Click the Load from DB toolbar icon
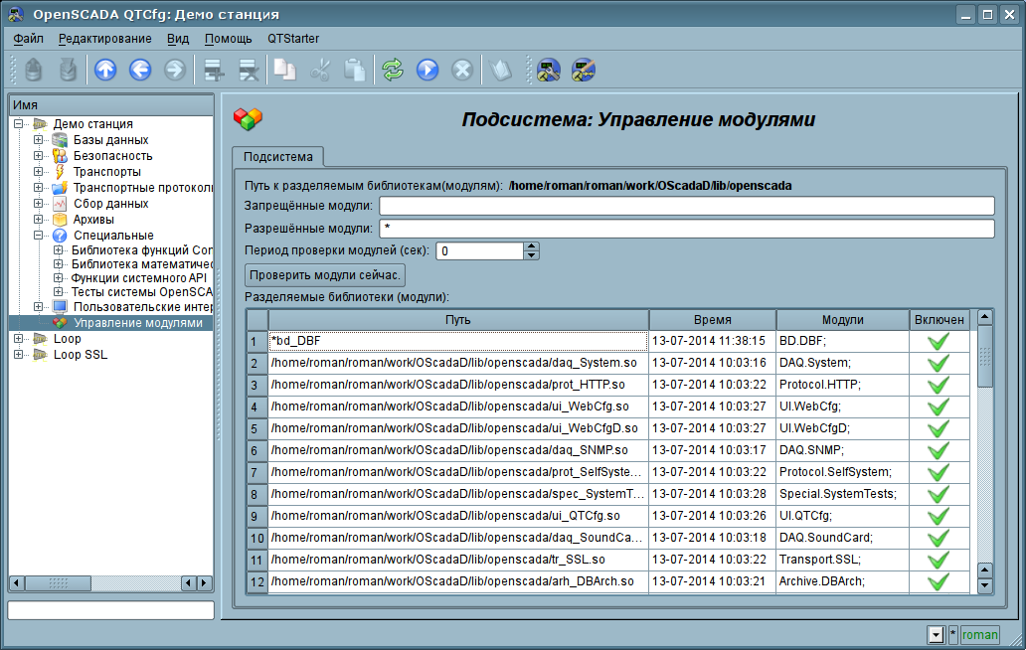The image size is (1026, 650). [34, 70]
